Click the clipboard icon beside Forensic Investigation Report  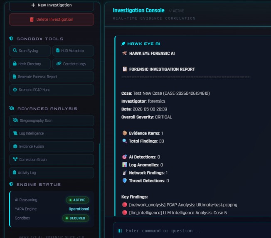[x=125, y=69]
